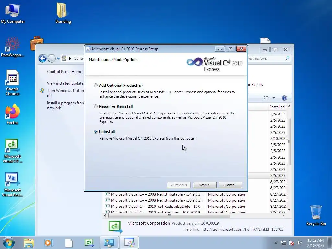Open View installed updates link
Screen dimensions: 332x249
pos(65,83)
